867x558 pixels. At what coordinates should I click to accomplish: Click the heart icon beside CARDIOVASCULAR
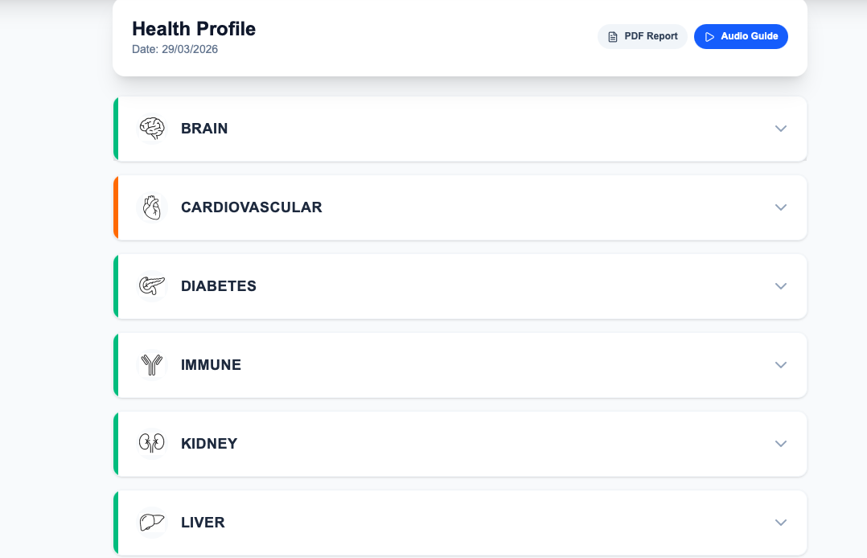pyautogui.click(x=151, y=207)
